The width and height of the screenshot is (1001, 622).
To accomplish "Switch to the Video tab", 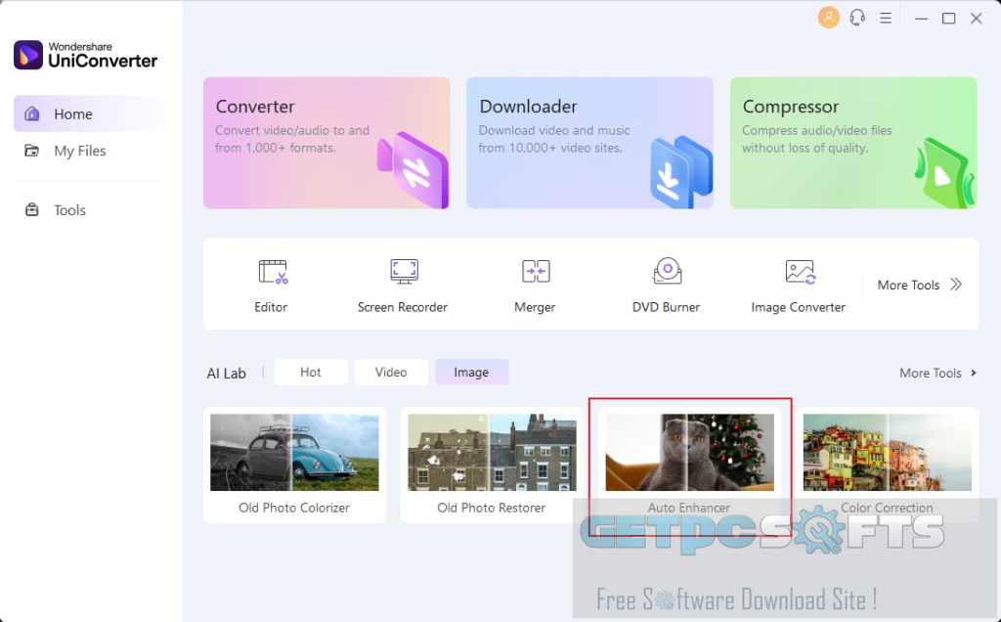I will (x=391, y=372).
